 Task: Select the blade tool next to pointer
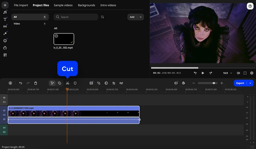pos(59,83)
